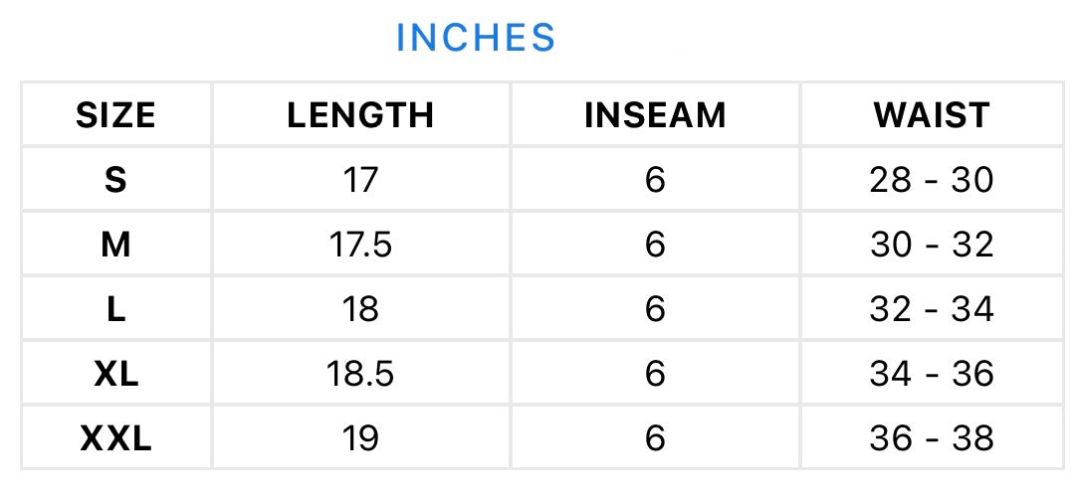Click the WAIST column header
The width and height of the screenshot is (1074, 504).
point(932,115)
